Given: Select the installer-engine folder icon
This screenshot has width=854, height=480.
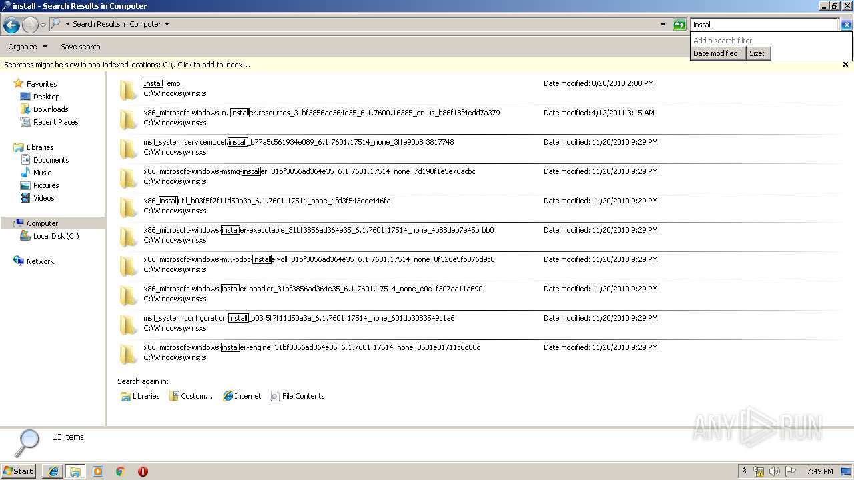Looking at the screenshot, I should click(129, 354).
